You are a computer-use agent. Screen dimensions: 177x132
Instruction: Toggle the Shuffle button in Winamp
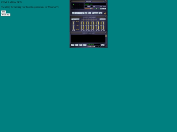click(x=95, y=13)
